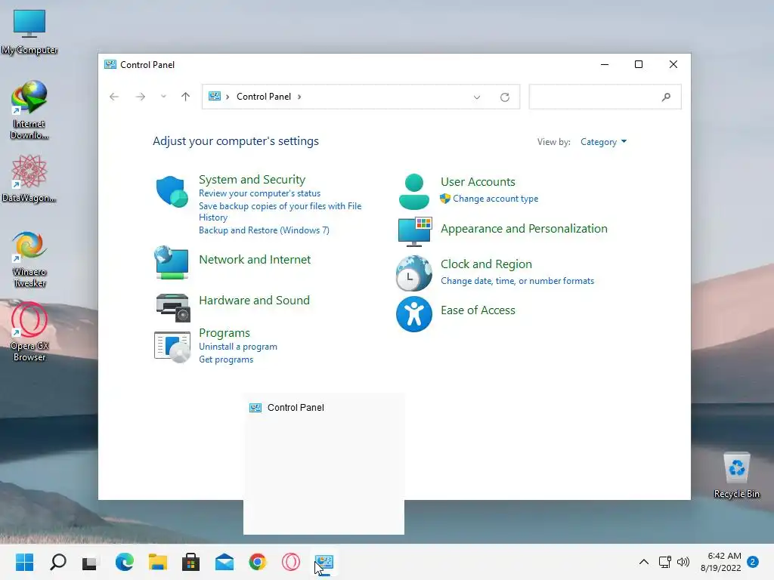Click the network icon in system tray
Screen dimensions: 774x580
pos(664,562)
